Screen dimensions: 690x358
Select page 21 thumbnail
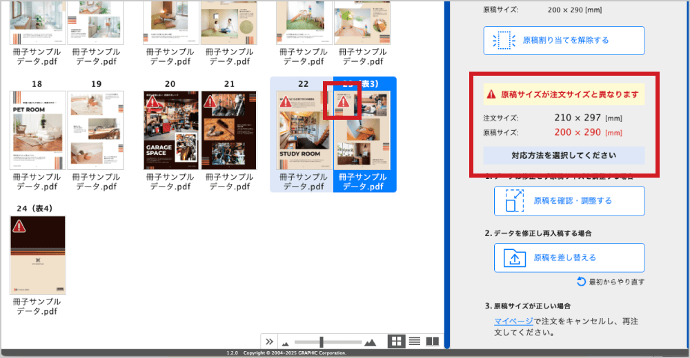[x=228, y=130]
